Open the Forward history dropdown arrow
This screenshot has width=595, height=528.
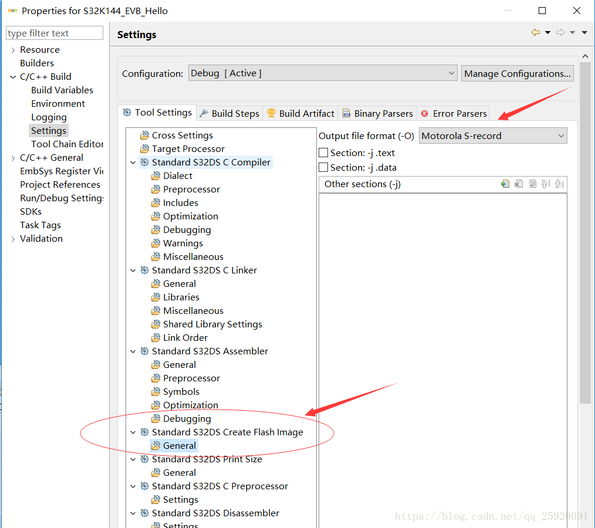click(572, 33)
